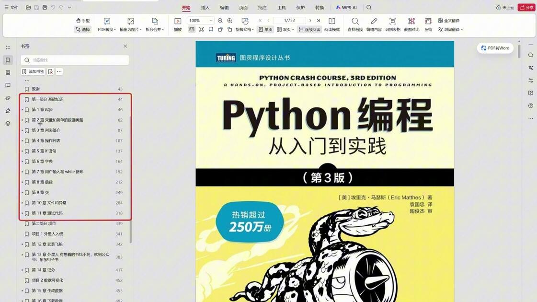Enable 单页 single page view
Viewport: 537px width, 302px height.
coord(265,29)
